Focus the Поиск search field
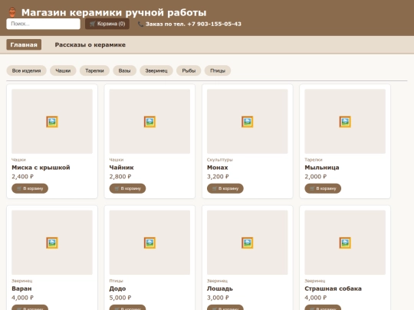The image size is (414, 310). coord(43,24)
